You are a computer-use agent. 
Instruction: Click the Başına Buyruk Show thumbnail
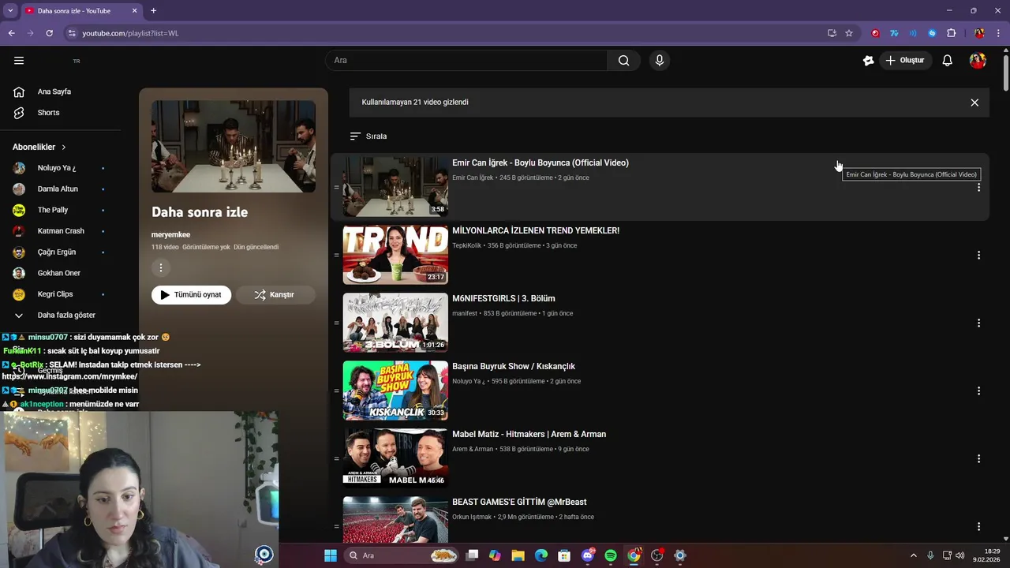395,390
